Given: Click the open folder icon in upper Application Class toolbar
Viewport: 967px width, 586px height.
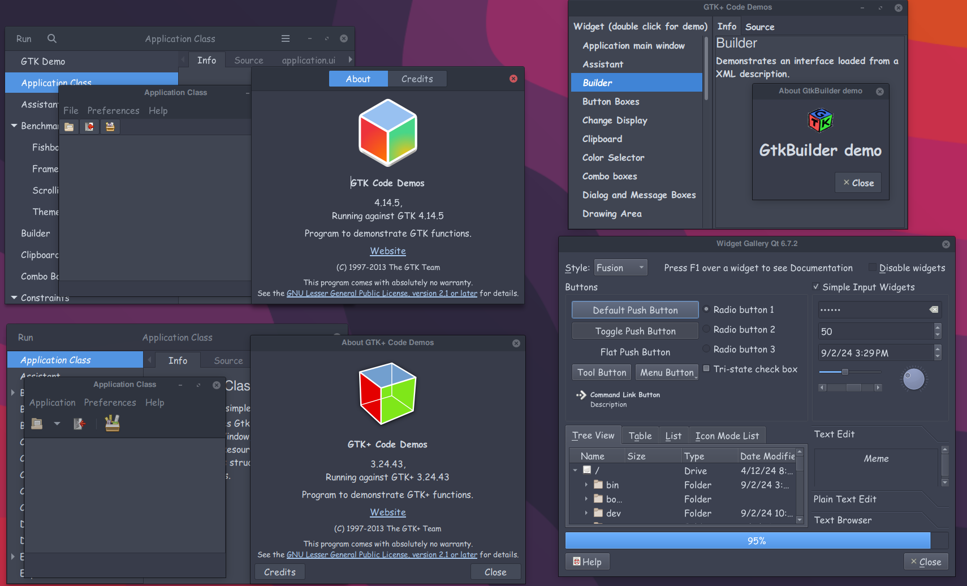Looking at the screenshot, I should pos(69,127).
